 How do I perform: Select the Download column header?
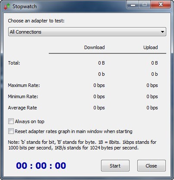point(95,47)
